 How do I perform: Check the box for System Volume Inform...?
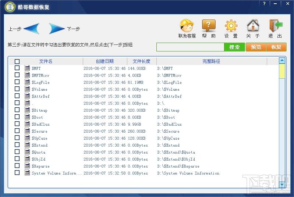point(17,172)
